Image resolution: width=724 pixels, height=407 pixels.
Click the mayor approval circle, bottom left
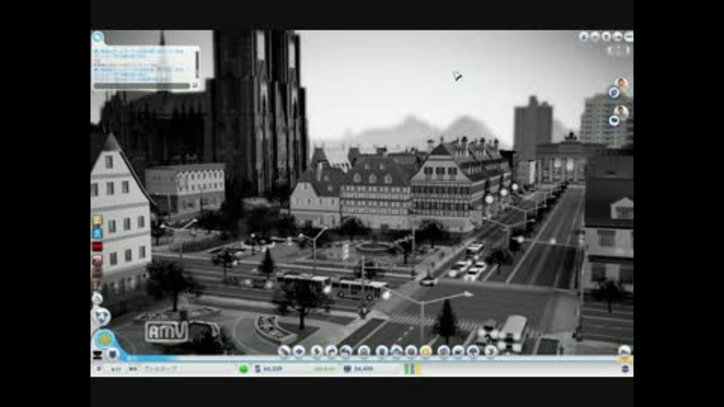coord(105,339)
